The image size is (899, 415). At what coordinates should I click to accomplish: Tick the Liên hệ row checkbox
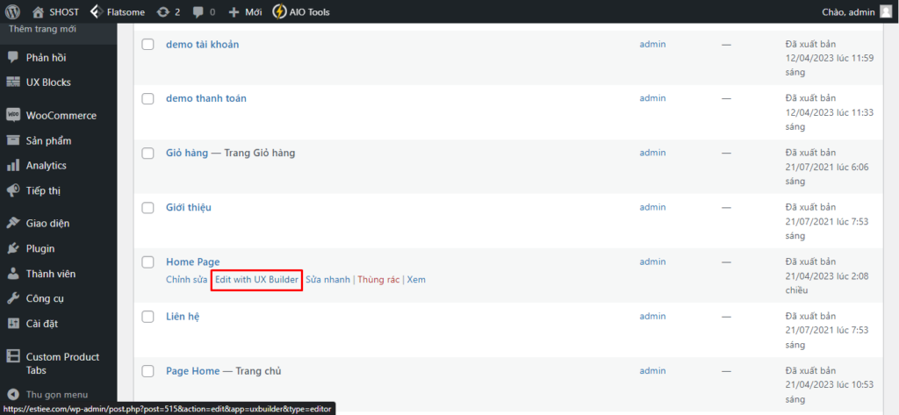(x=147, y=317)
